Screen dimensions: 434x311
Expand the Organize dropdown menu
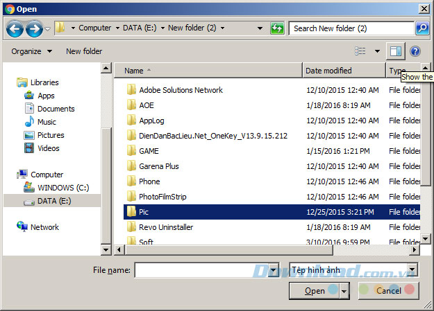tap(32, 51)
